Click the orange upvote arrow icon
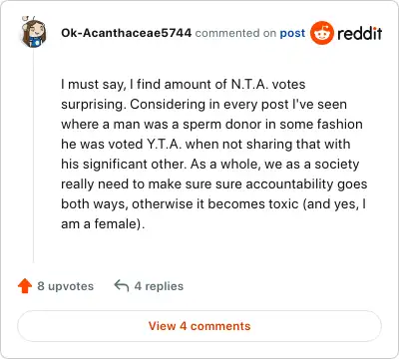The height and width of the screenshot is (359, 399). pyautogui.click(x=25, y=286)
